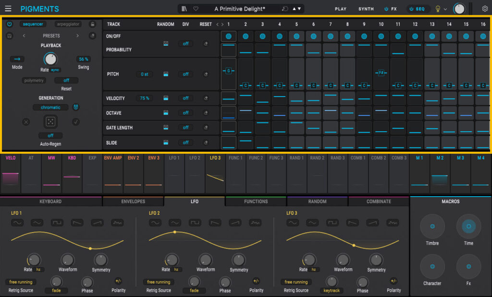492x297 pixels.
Task: Randomize the Octave track with its dice icon
Action: pos(166,113)
